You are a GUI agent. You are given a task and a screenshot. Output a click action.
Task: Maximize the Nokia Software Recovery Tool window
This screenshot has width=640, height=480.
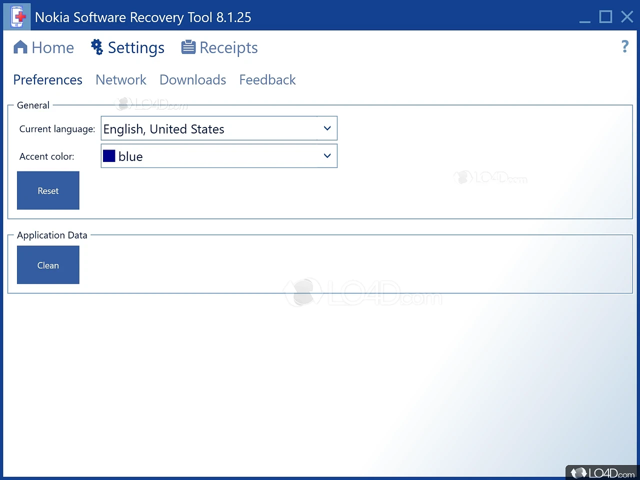pyautogui.click(x=605, y=17)
